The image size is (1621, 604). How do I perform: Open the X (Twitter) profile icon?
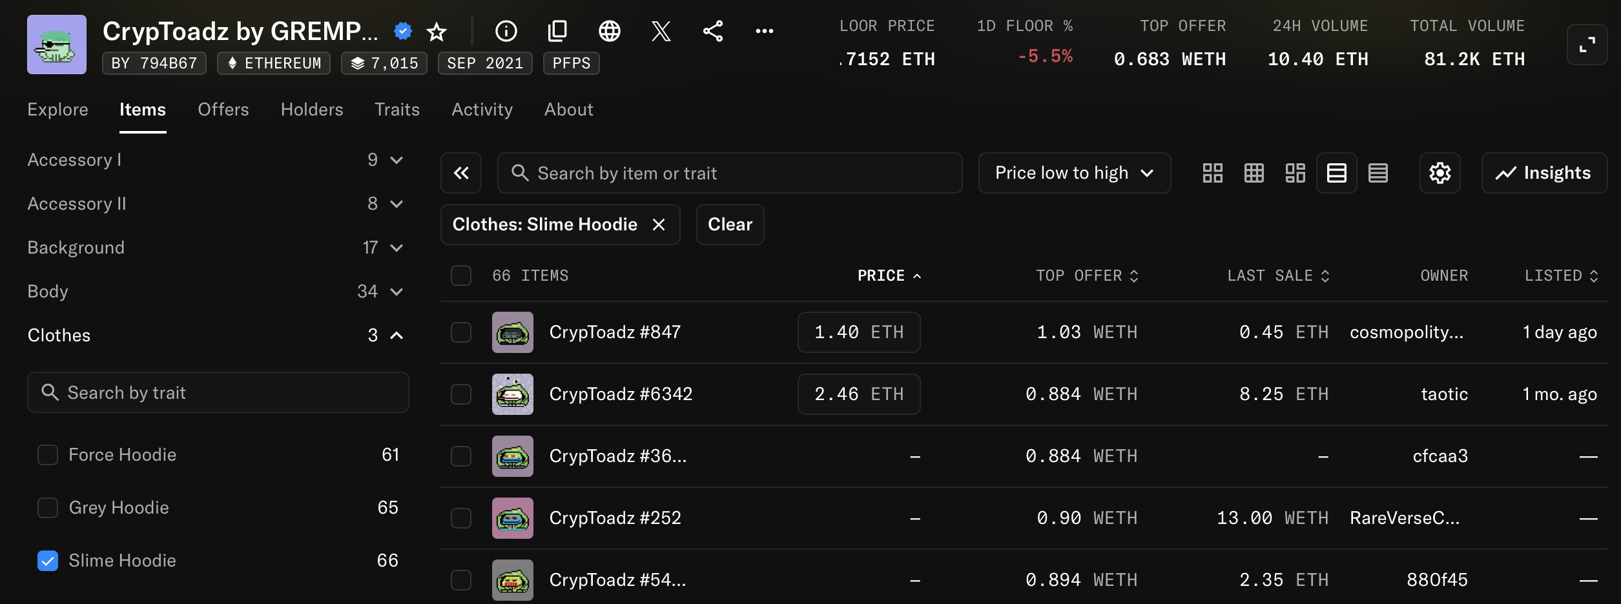point(661,31)
